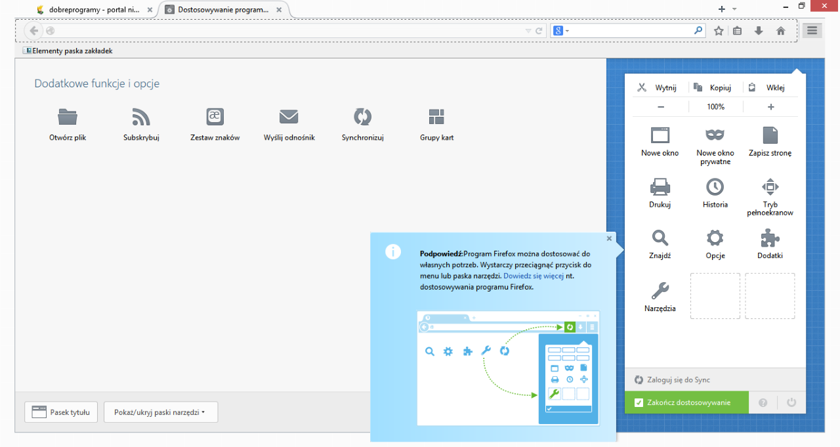Click the Grupy kart icon
The width and height of the screenshot is (840, 447).
(436, 118)
